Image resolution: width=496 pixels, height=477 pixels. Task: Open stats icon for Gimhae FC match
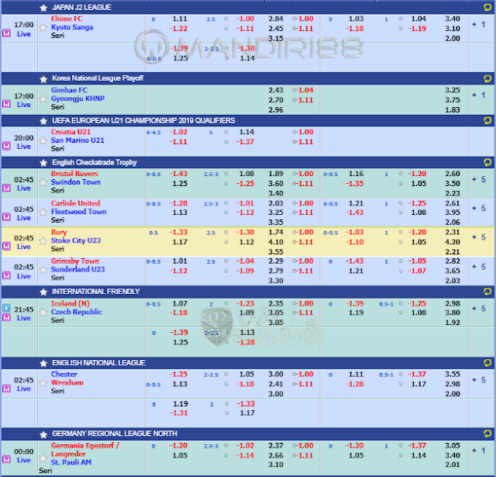point(6,104)
